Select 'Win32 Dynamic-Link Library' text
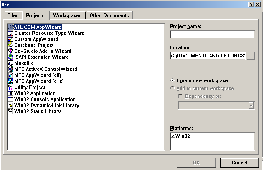 tap(47, 106)
